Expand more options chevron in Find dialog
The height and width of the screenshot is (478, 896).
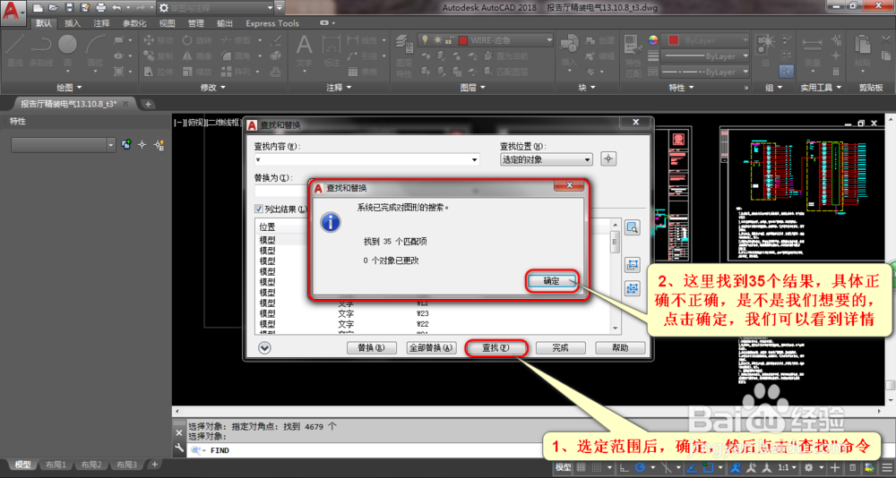[264, 348]
